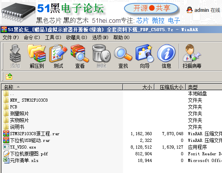
Task: Open the 文件(F) menu
Action: coord(11,37)
